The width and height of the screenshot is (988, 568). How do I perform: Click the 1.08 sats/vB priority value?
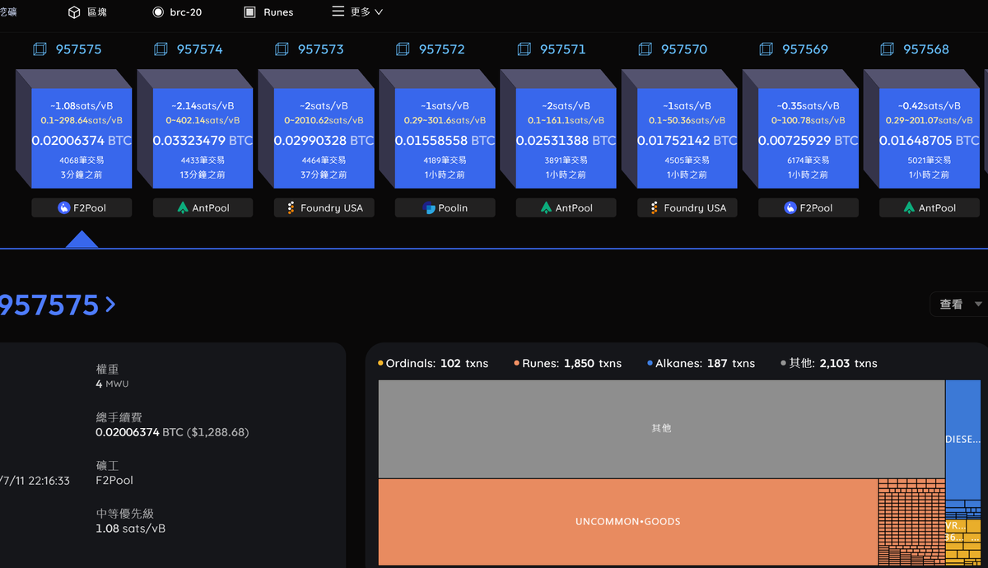click(x=130, y=528)
